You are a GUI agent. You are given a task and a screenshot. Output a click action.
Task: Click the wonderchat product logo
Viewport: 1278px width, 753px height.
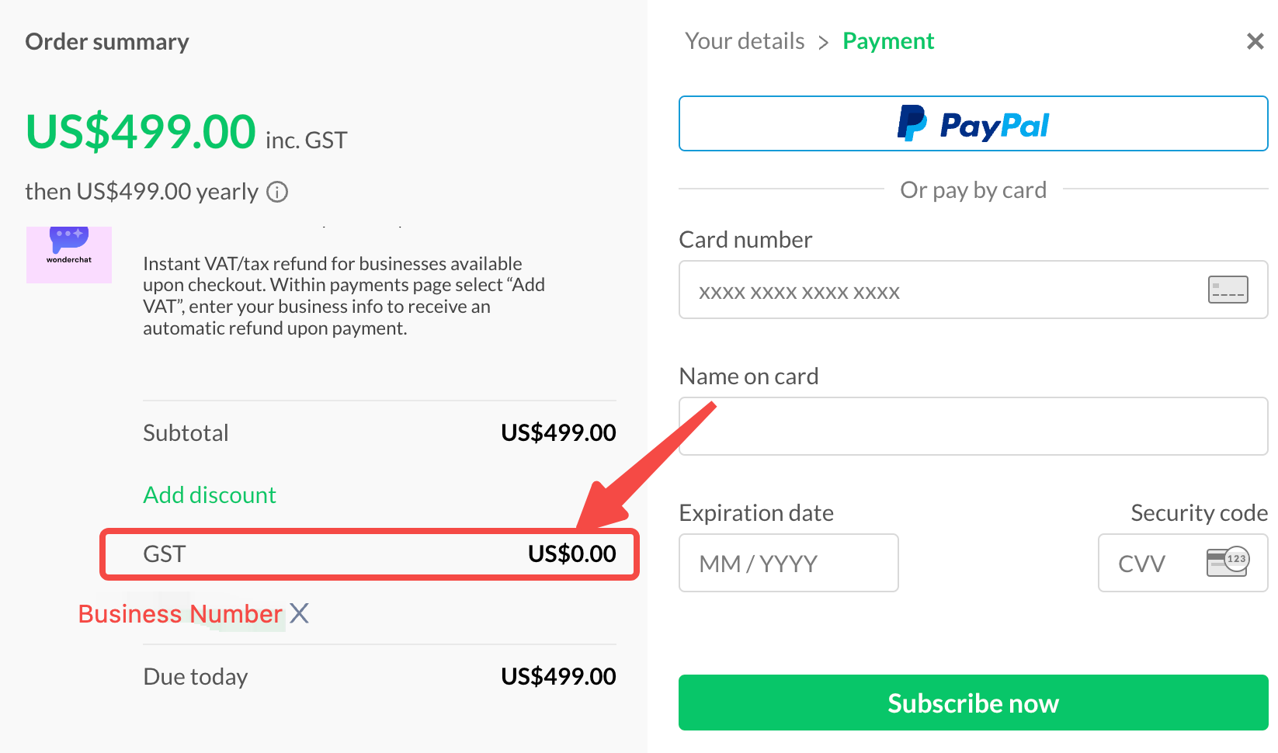coord(69,254)
